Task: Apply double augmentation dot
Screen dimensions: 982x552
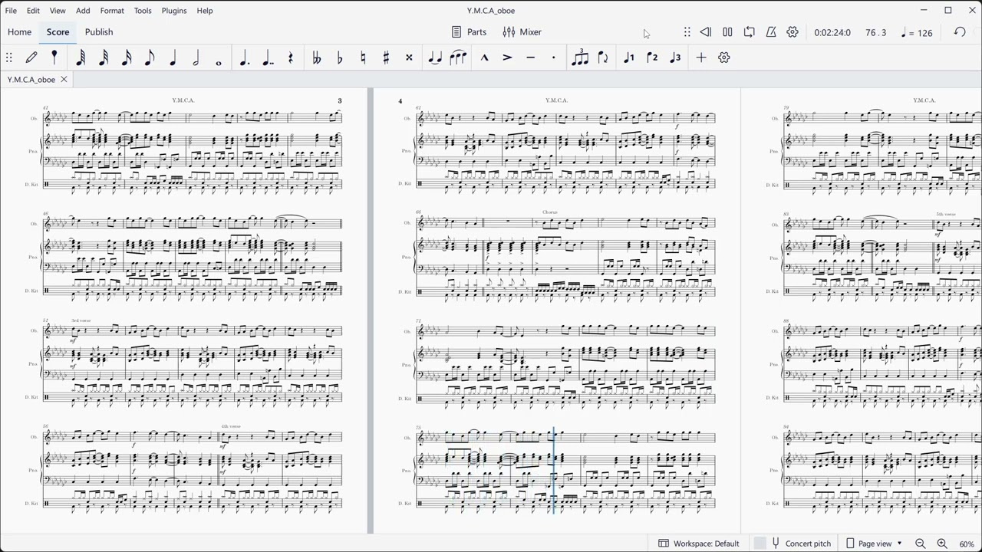Action: (x=268, y=58)
